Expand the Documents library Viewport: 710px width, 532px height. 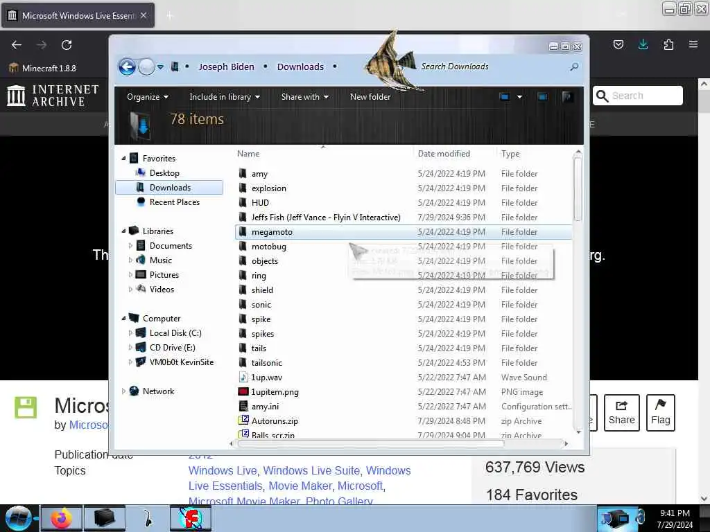(x=130, y=246)
